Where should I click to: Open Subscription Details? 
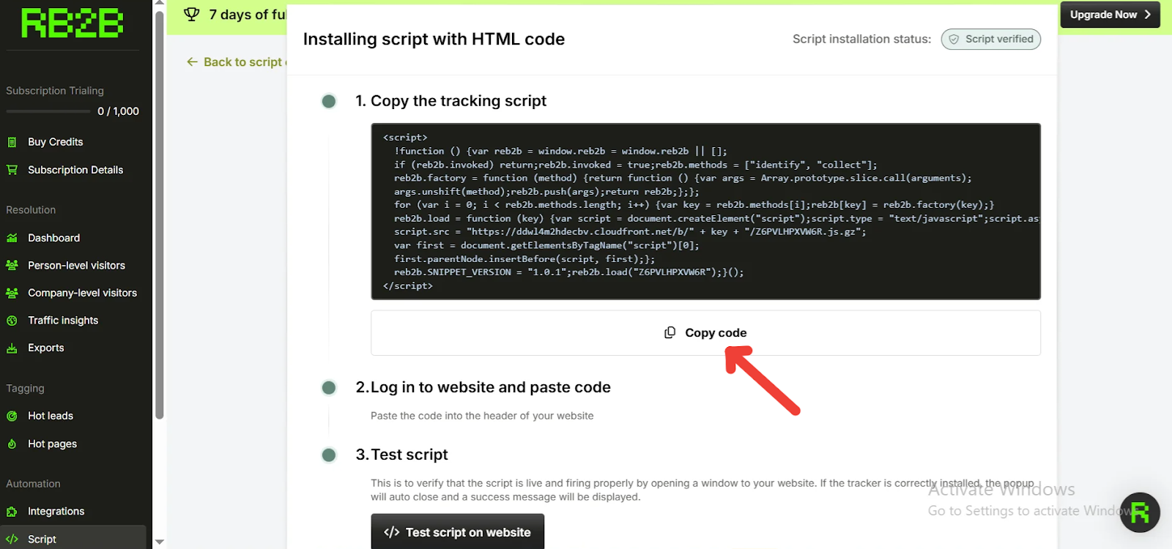[75, 170]
